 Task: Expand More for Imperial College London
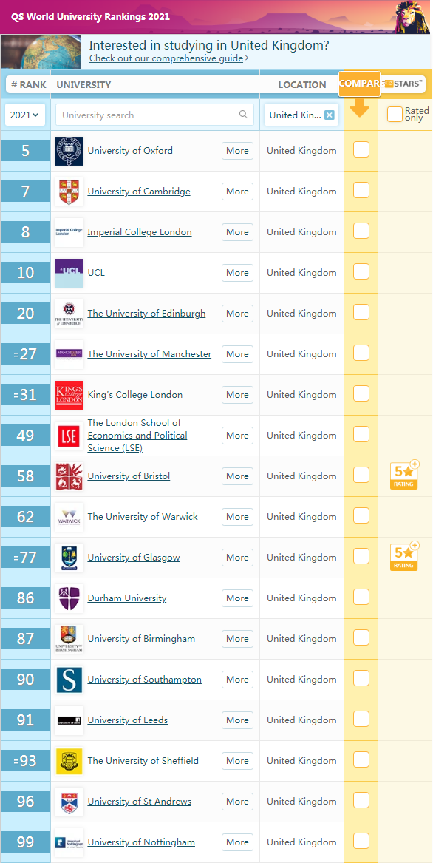click(x=238, y=232)
